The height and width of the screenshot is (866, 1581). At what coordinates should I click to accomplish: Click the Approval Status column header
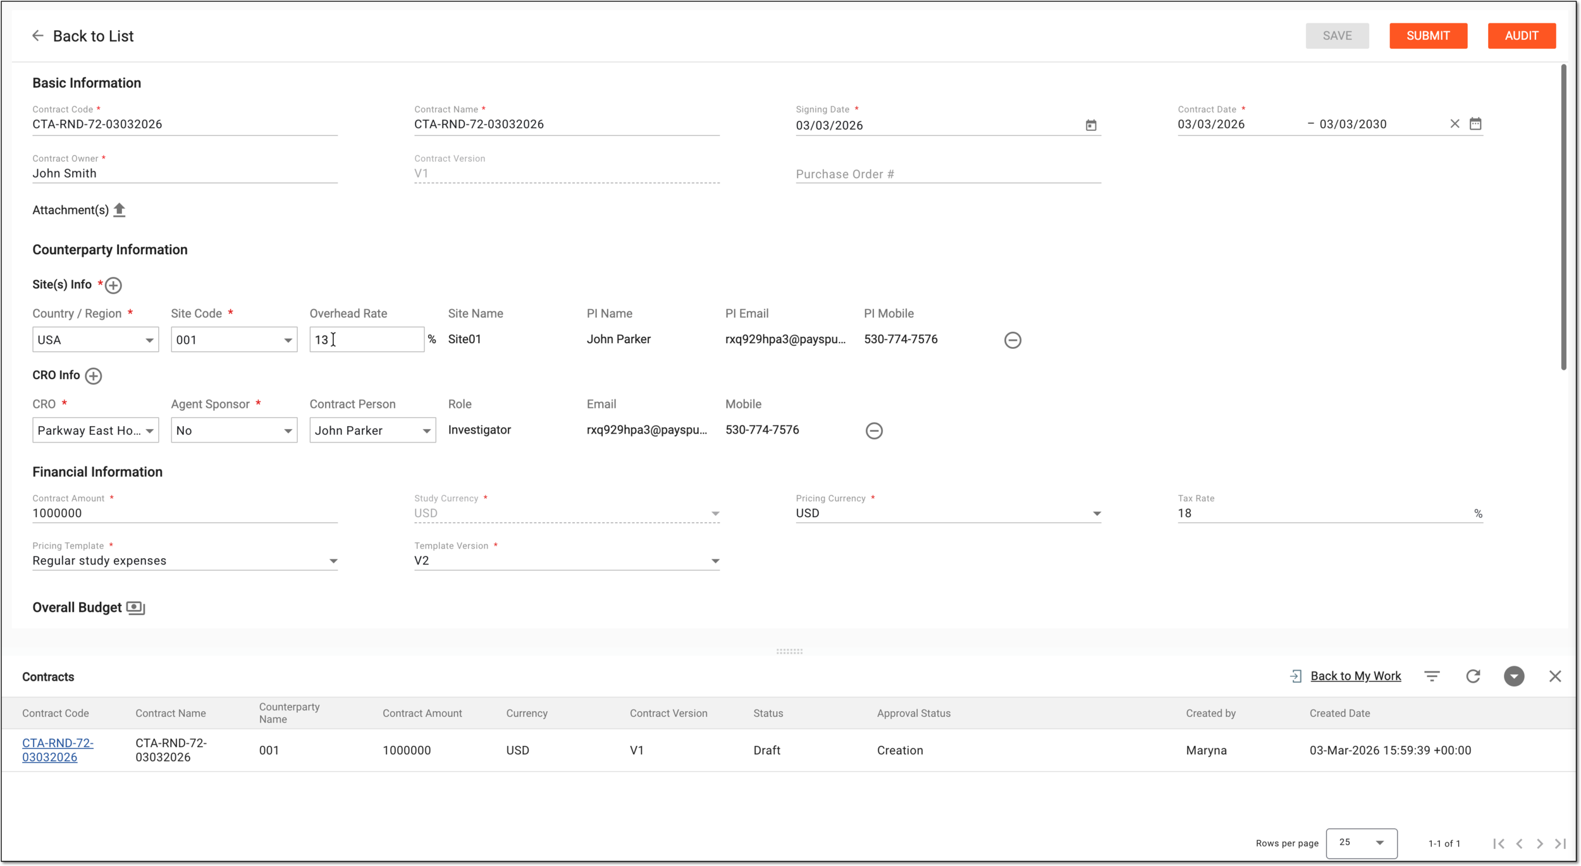pyautogui.click(x=914, y=714)
